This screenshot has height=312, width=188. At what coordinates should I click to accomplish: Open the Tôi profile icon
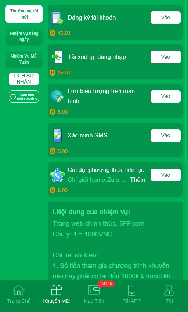coord(169,290)
